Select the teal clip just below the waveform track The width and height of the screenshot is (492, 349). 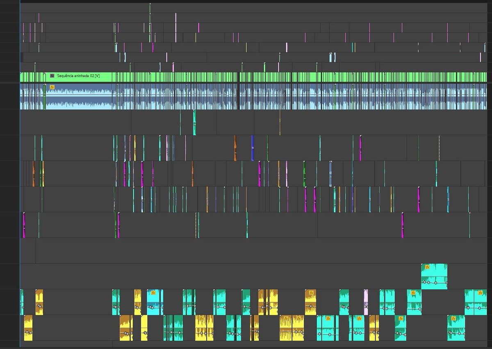(194, 122)
